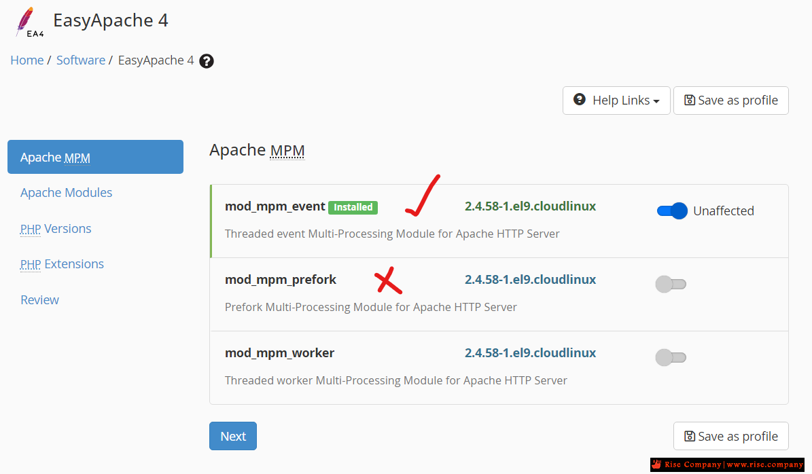The image size is (812, 474).
Task: Enable the mod_mpm_worker switch
Action: (671, 358)
